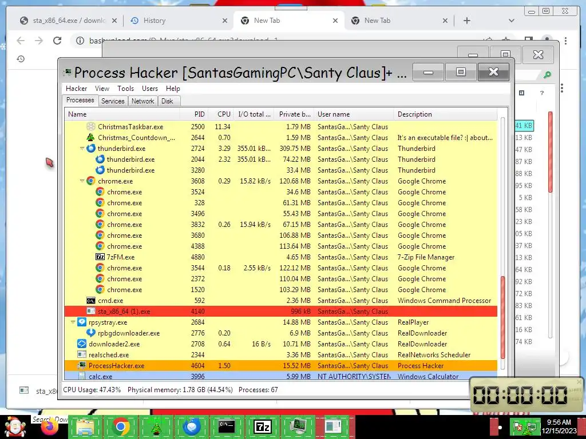Open the Chrome tab search chevron
586x439 pixels.
tap(512, 21)
